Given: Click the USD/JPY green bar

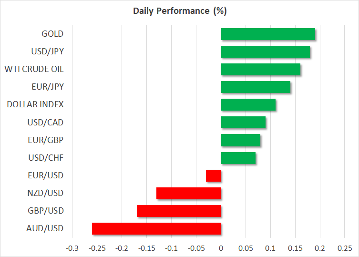Looking at the screenshot, I should coord(266,51).
